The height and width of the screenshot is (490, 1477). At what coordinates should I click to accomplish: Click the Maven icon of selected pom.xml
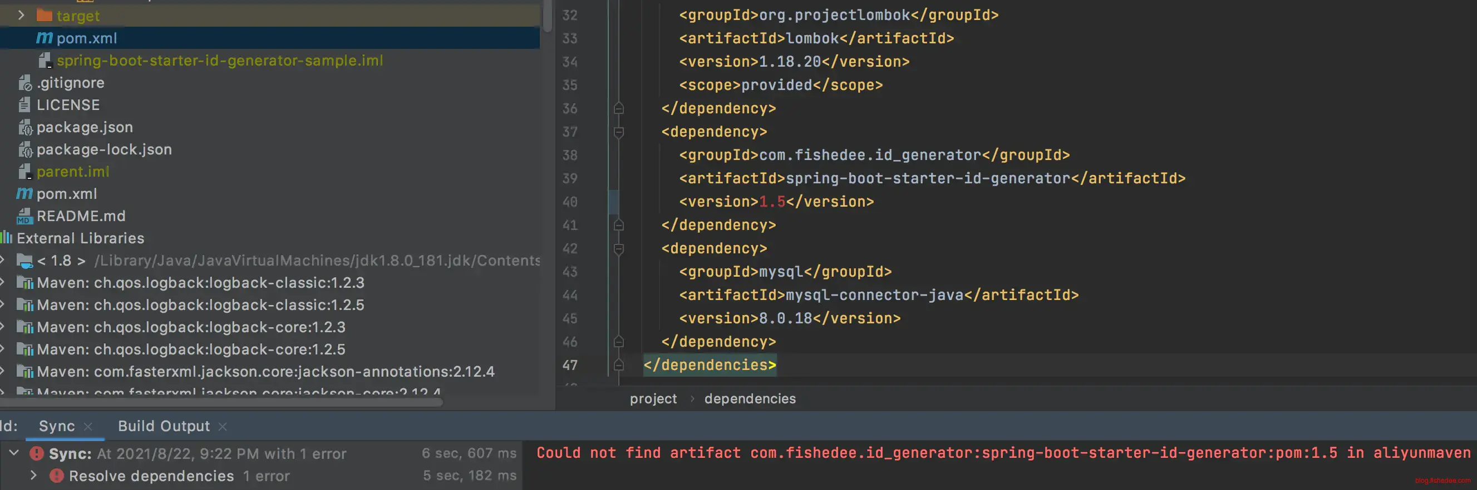tap(44, 38)
